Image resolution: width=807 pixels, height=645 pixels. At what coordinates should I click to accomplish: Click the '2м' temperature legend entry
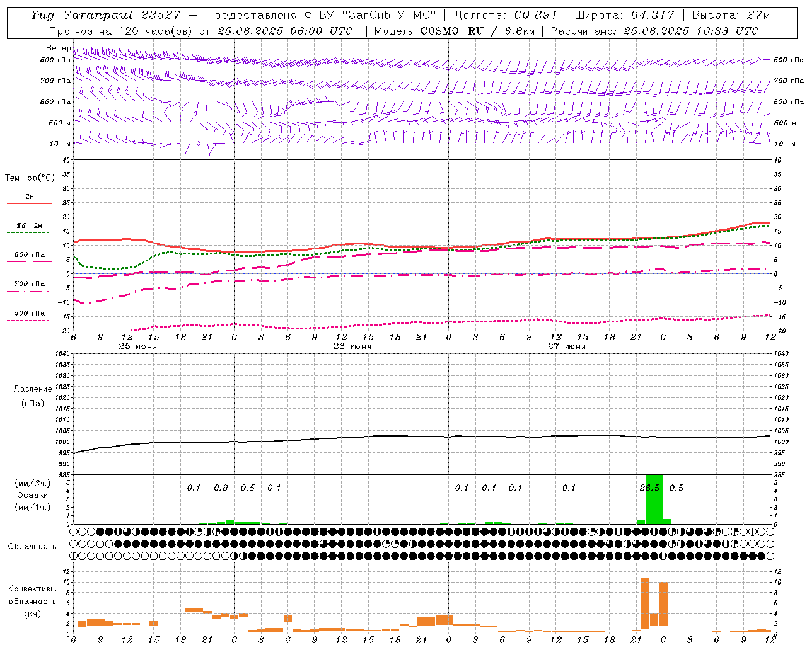[x=30, y=197]
